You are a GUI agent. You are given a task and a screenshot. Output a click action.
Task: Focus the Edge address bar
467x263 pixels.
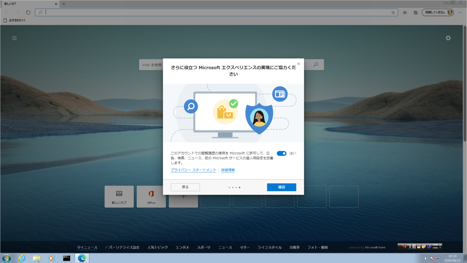coord(216,12)
